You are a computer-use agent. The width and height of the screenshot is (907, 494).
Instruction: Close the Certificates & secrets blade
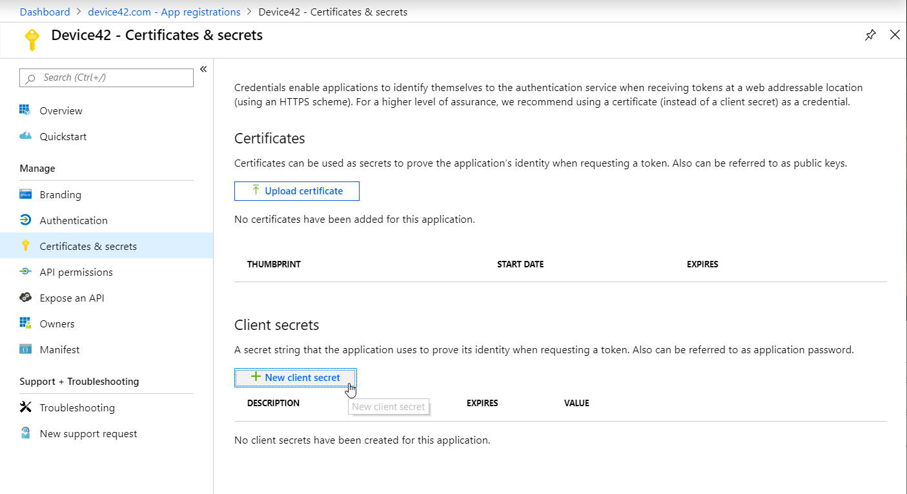895,36
